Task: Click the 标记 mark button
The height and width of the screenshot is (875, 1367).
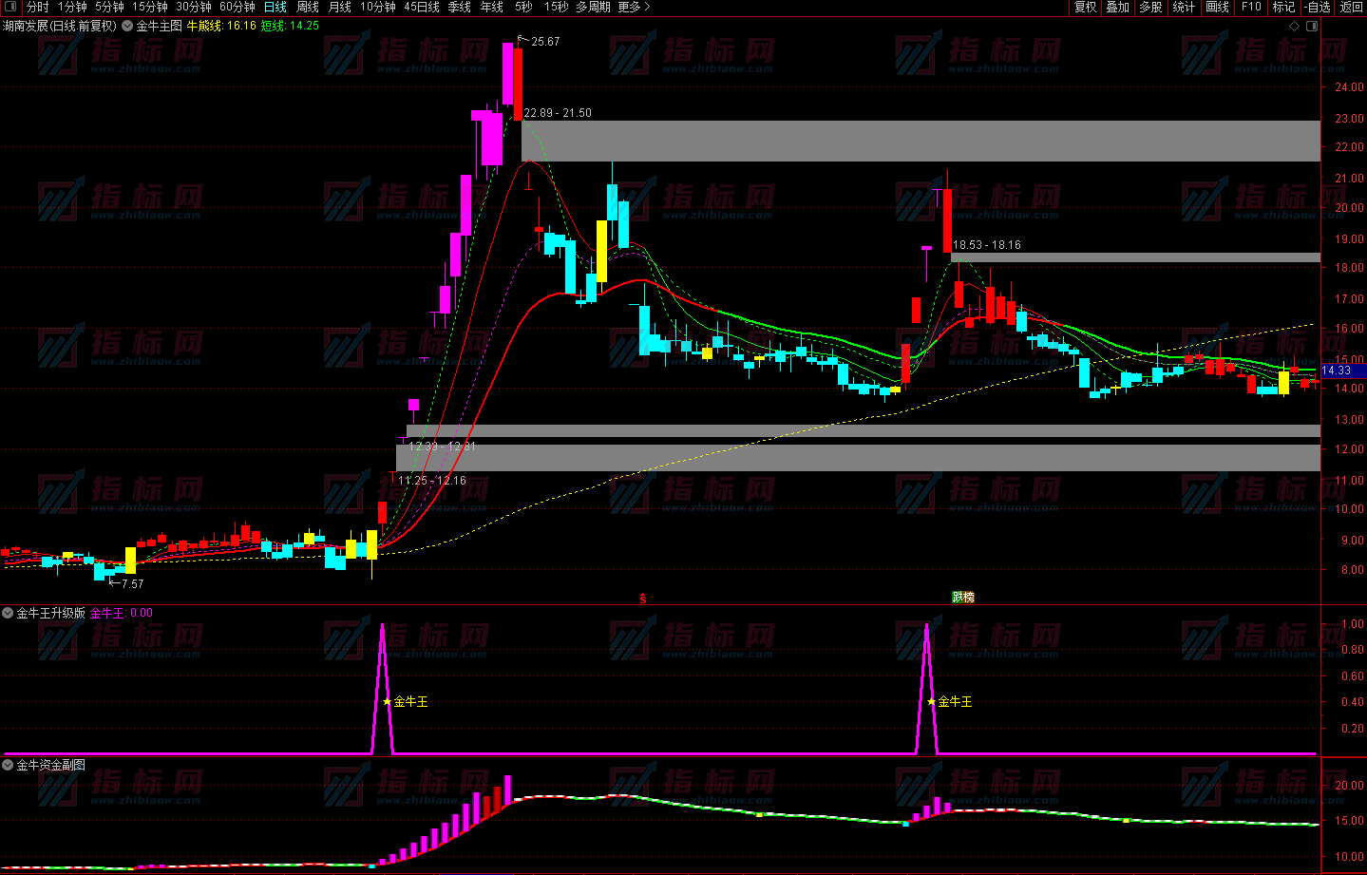Action: coord(1284,7)
